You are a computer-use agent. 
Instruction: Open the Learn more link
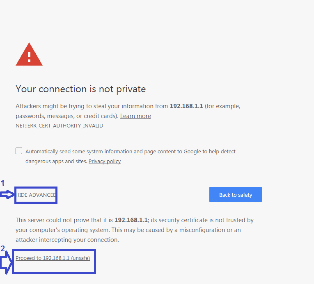pos(135,116)
